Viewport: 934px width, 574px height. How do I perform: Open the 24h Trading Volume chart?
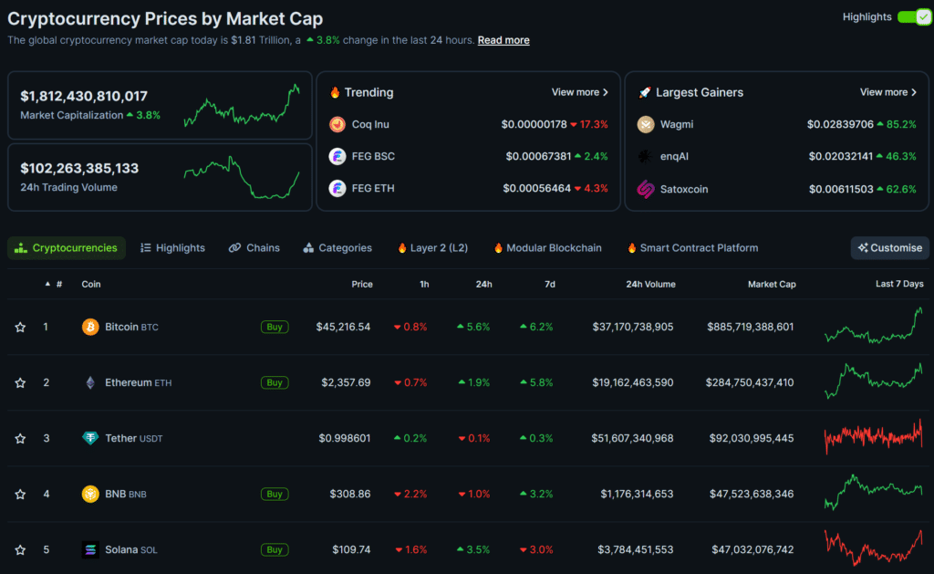[x=242, y=177]
